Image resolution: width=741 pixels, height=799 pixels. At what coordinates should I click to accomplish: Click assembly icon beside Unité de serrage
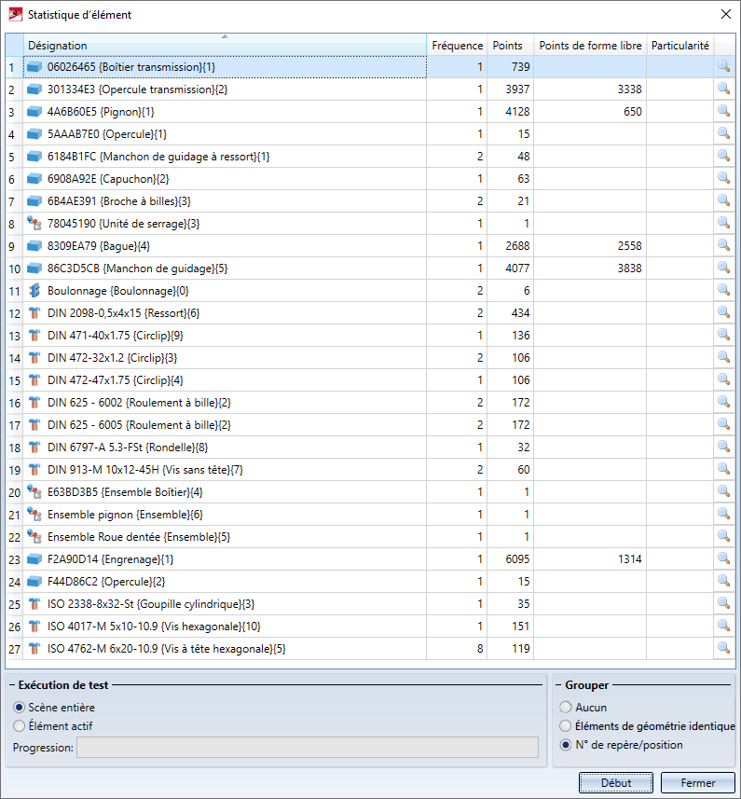click(35, 224)
